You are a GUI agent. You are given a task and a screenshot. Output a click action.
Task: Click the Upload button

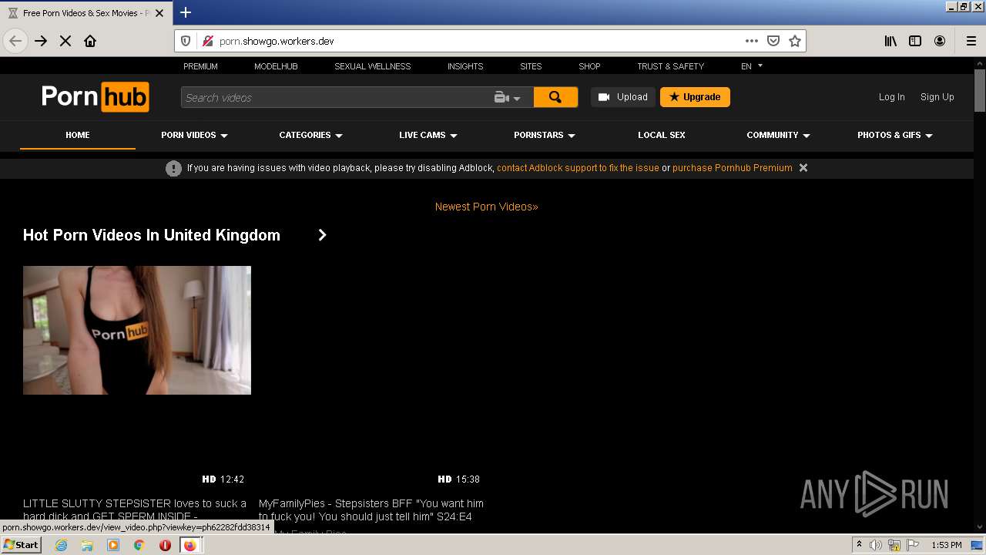click(623, 97)
